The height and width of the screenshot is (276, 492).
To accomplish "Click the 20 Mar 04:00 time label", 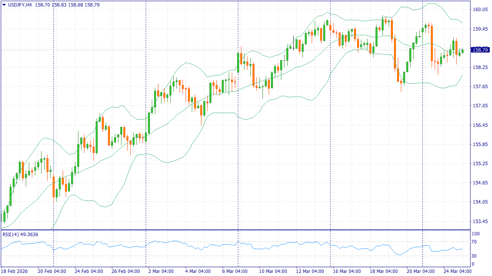I will coord(421,271).
